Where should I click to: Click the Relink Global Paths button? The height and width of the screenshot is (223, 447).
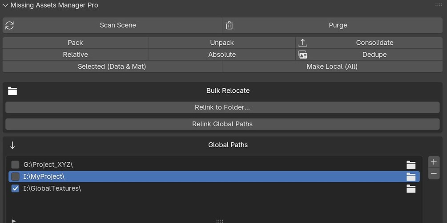(x=222, y=124)
